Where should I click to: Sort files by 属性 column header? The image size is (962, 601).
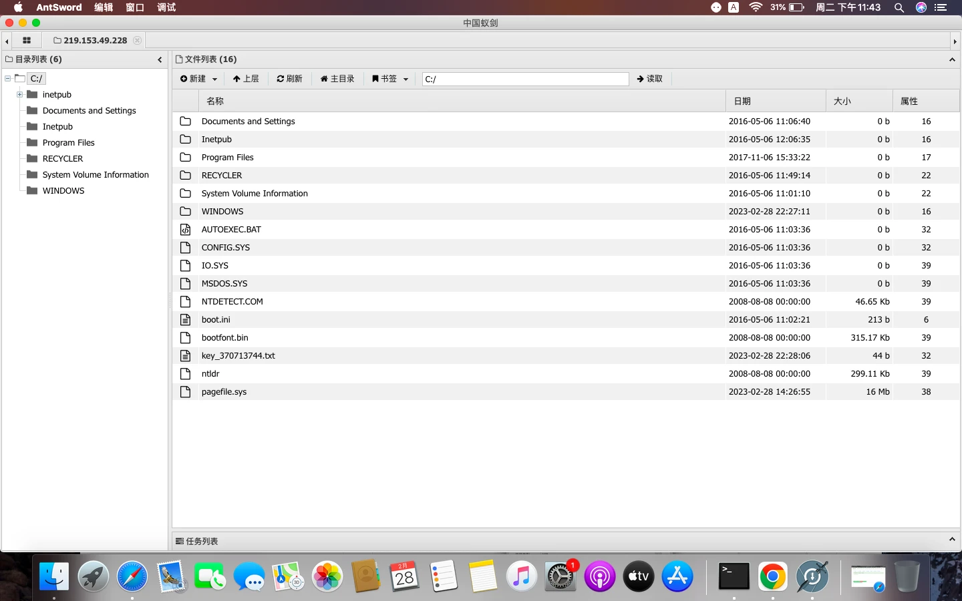click(x=926, y=101)
